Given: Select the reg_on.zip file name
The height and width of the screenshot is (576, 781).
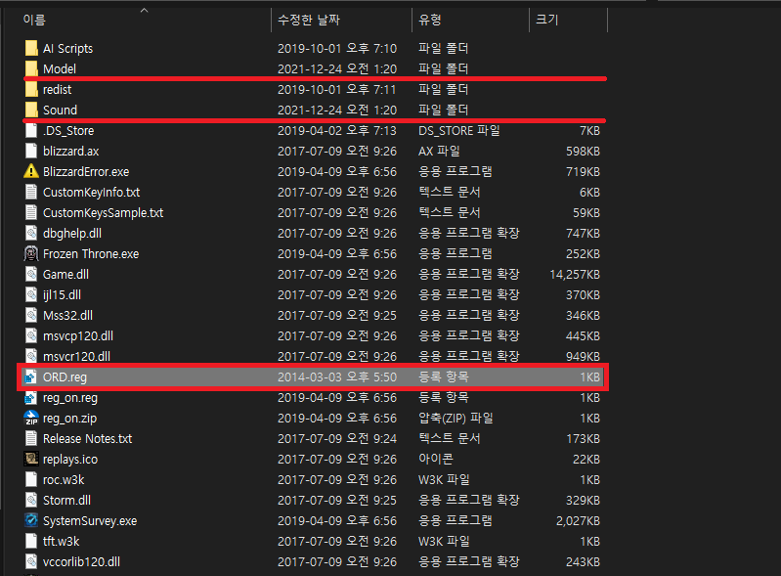Looking at the screenshot, I should coord(69,418).
